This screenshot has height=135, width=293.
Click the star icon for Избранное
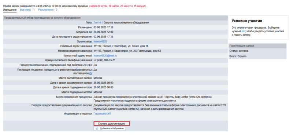[97, 129]
